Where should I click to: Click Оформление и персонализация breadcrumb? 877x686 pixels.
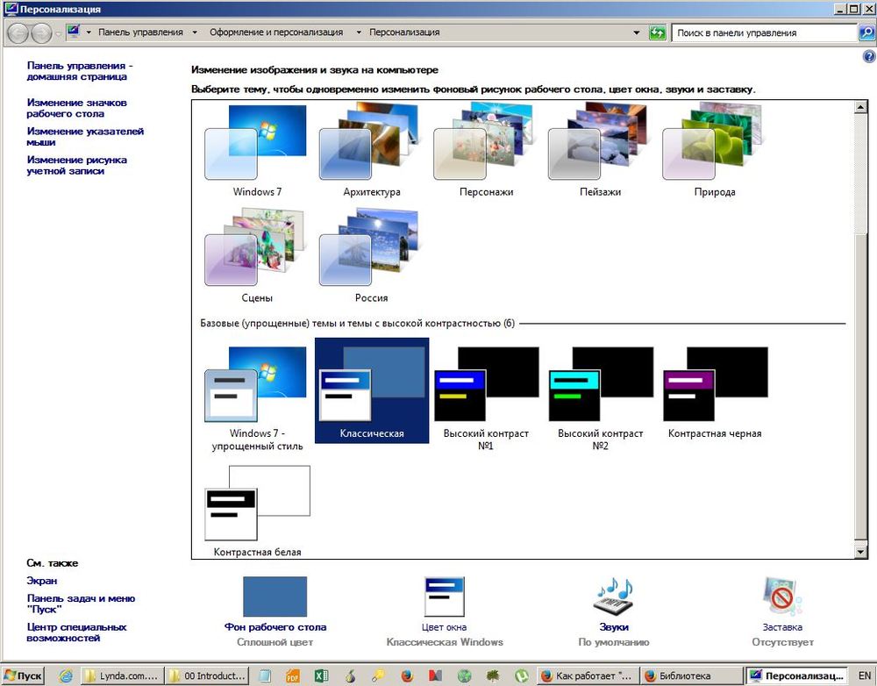pyautogui.click(x=276, y=32)
